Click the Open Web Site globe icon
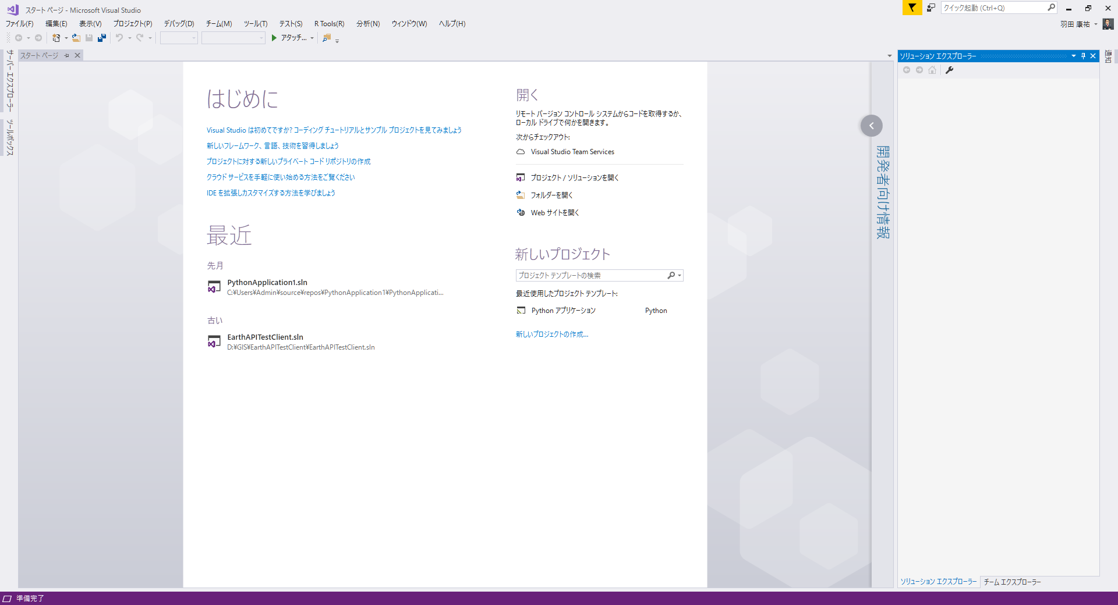 coord(521,213)
